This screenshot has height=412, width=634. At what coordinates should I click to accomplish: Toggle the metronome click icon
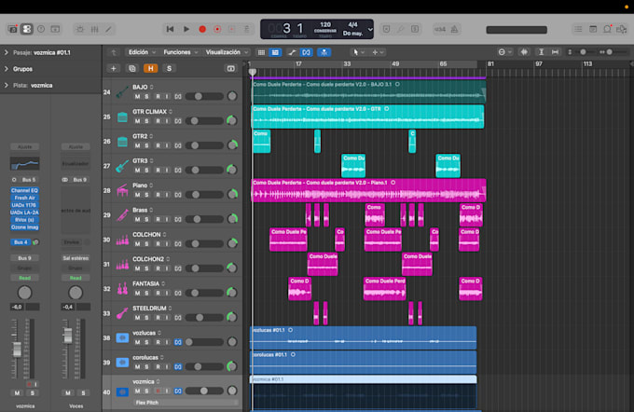454,29
